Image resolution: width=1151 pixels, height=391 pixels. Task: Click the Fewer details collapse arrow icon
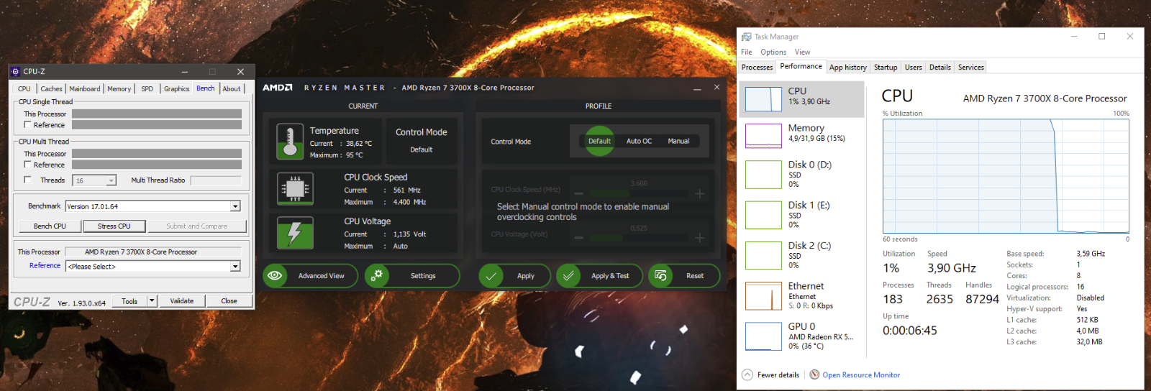747,374
